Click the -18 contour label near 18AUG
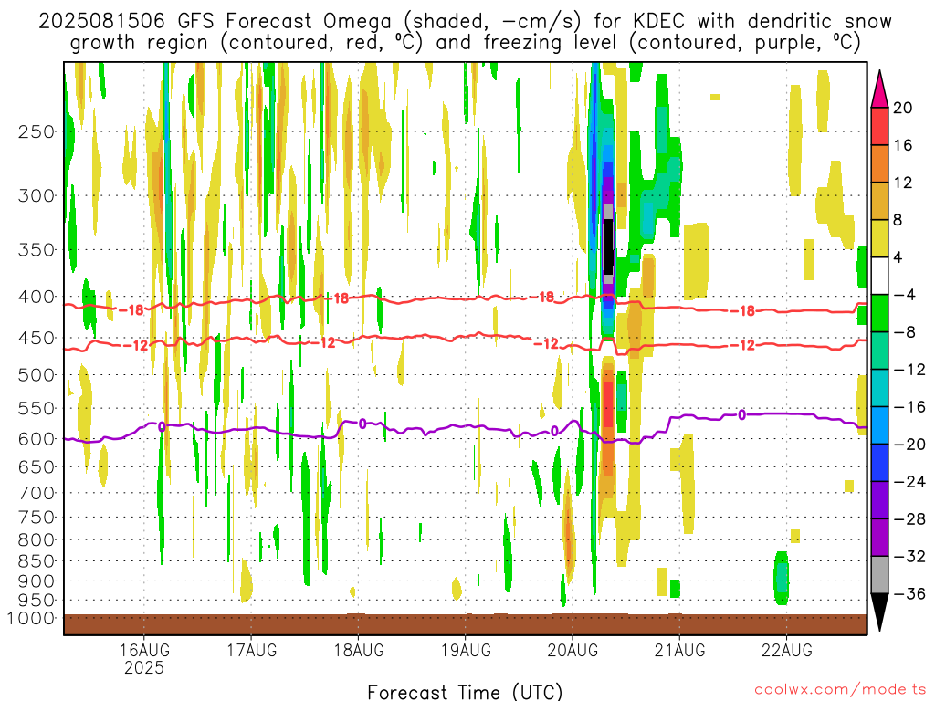Image resolution: width=935 pixels, height=701 pixels. tap(336, 298)
